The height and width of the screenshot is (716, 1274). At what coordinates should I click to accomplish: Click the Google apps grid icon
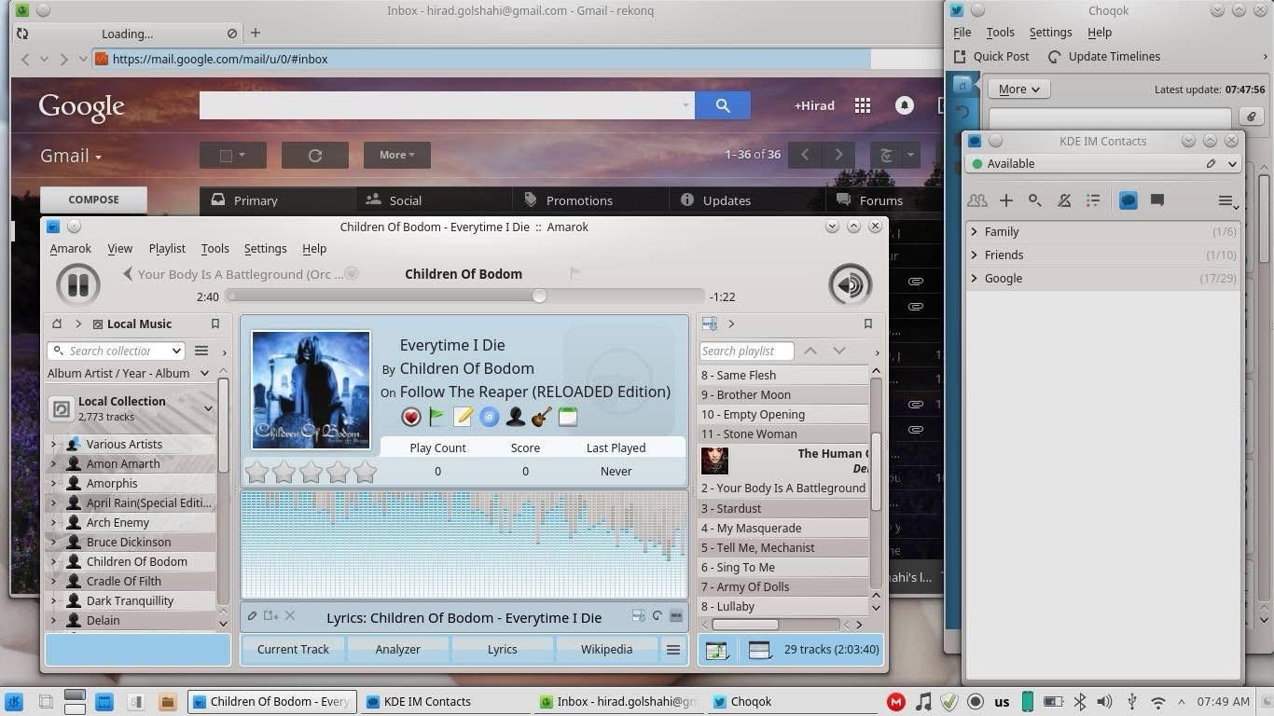863,105
